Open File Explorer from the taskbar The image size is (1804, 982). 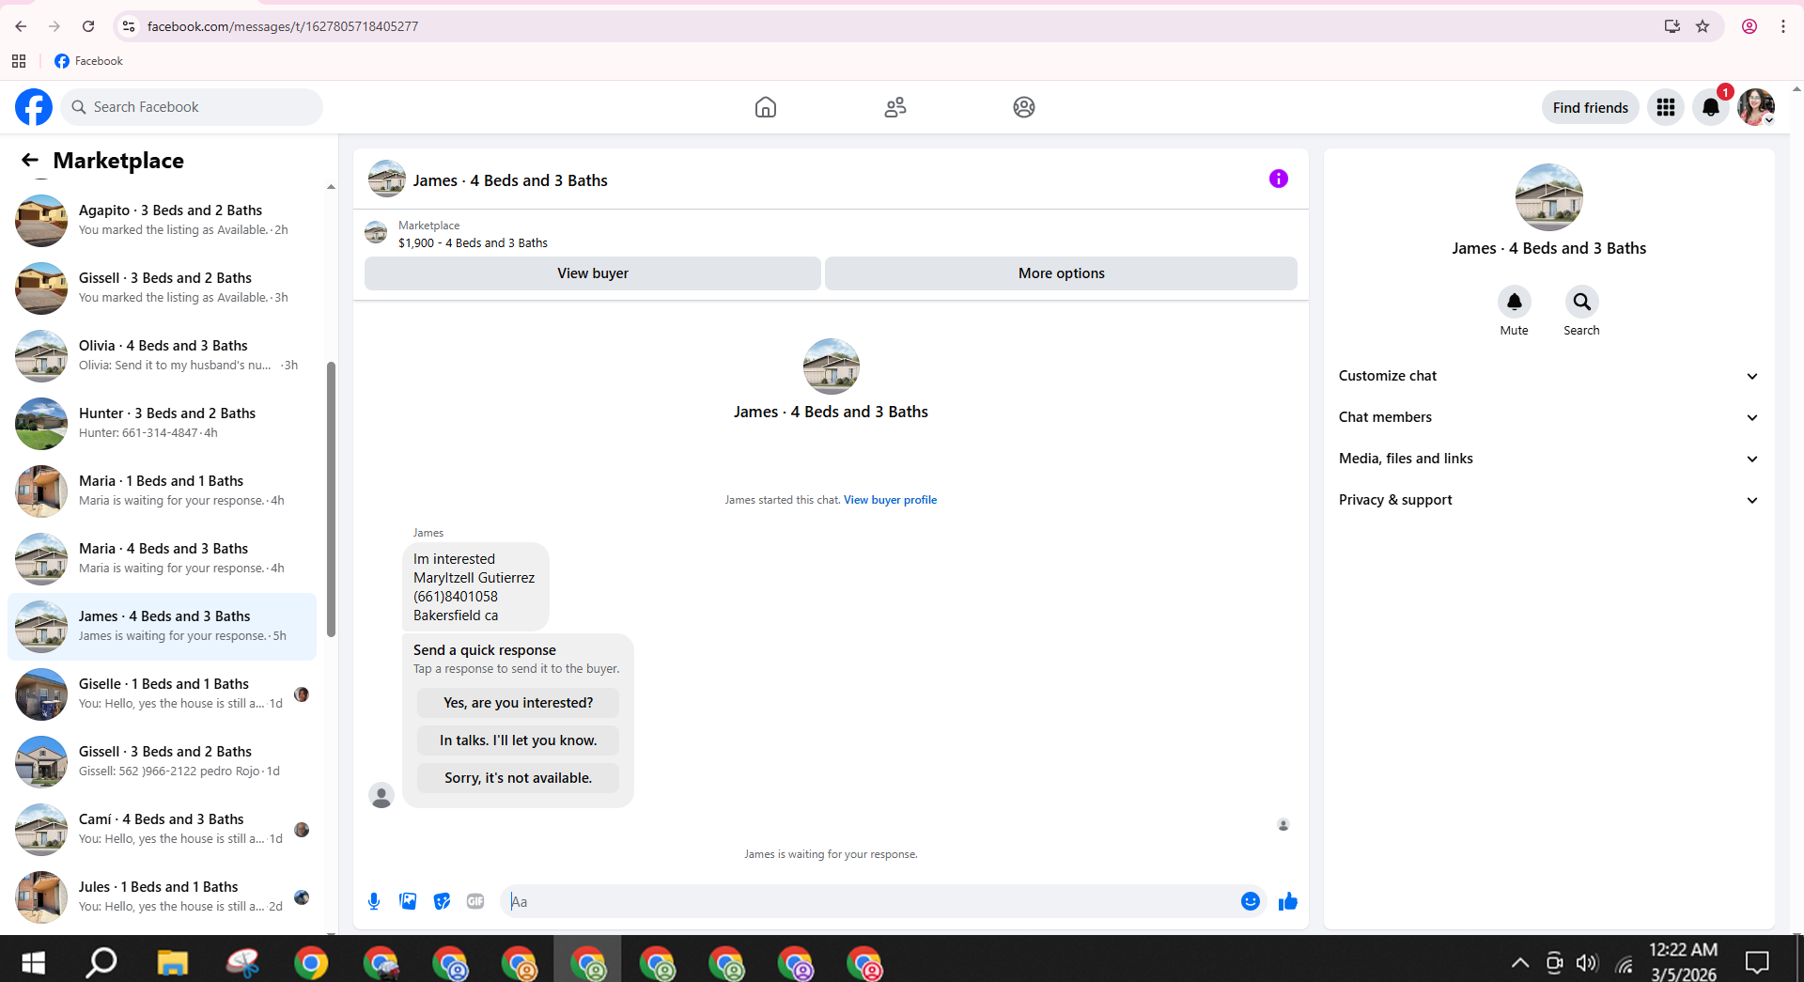click(172, 962)
